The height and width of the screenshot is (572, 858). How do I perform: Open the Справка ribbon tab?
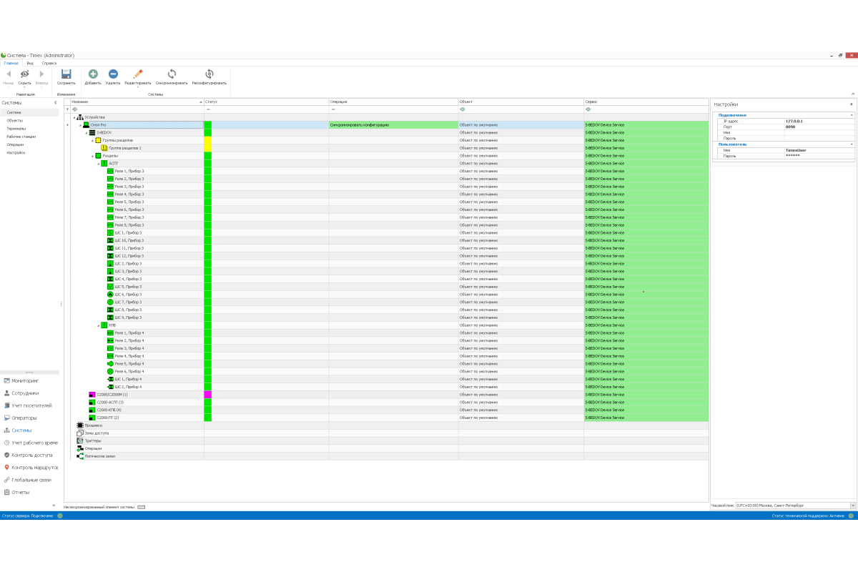tap(49, 63)
